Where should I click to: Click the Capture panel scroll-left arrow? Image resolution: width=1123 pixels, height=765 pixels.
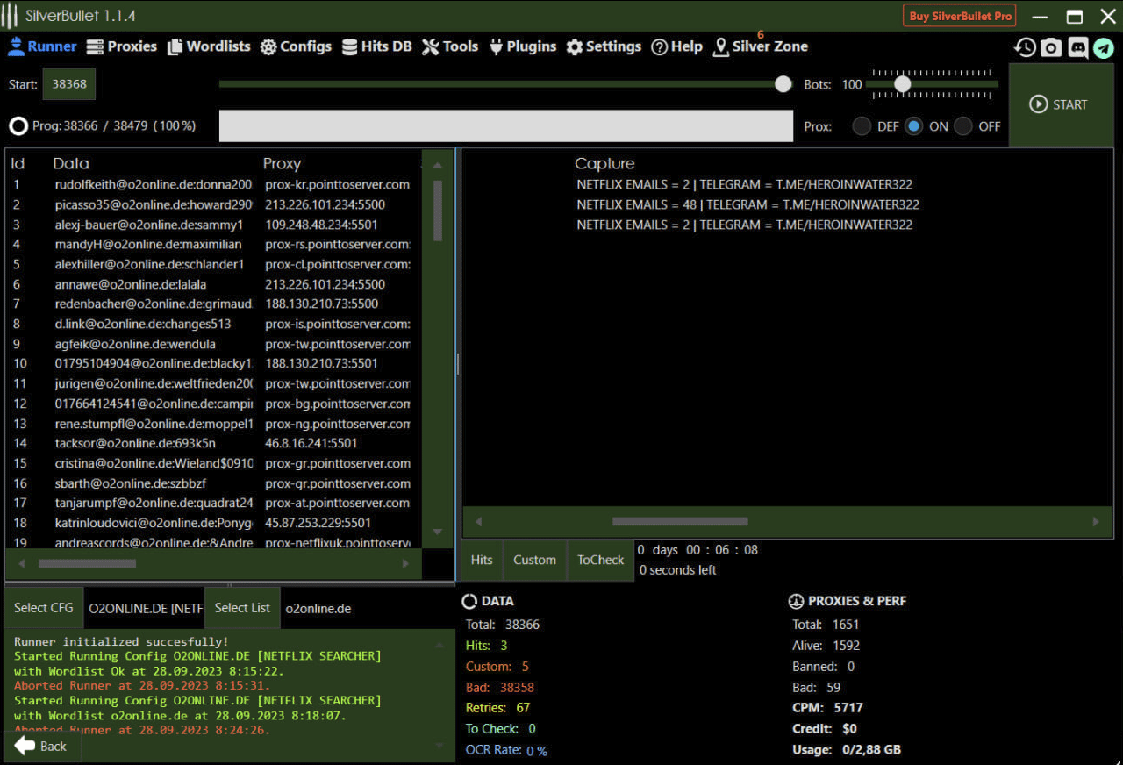(478, 521)
